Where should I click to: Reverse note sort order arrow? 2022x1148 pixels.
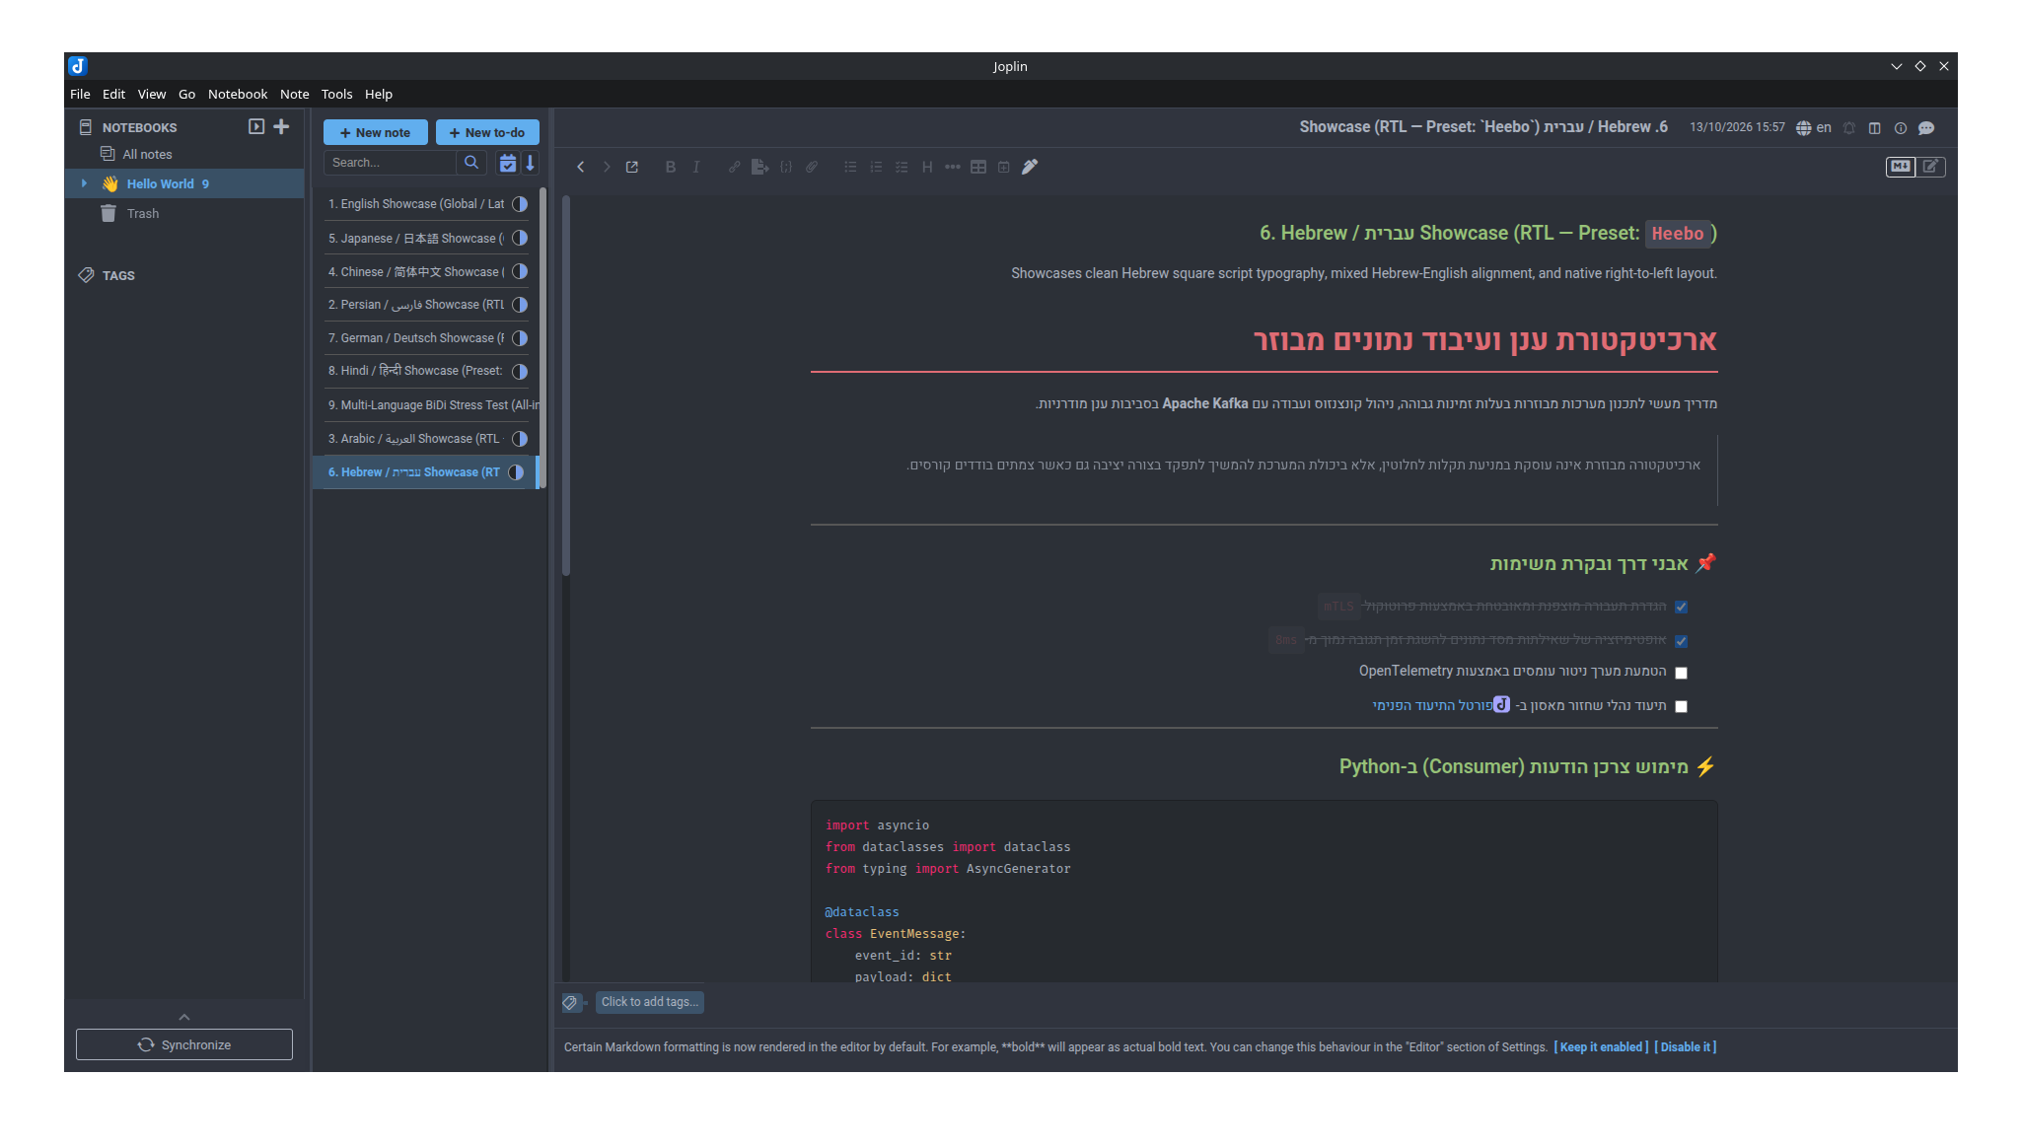point(531,164)
